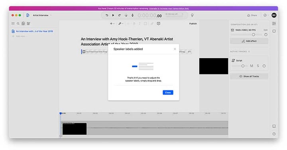Play the composition
The height and width of the screenshot is (150, 287).
[113, 16]
